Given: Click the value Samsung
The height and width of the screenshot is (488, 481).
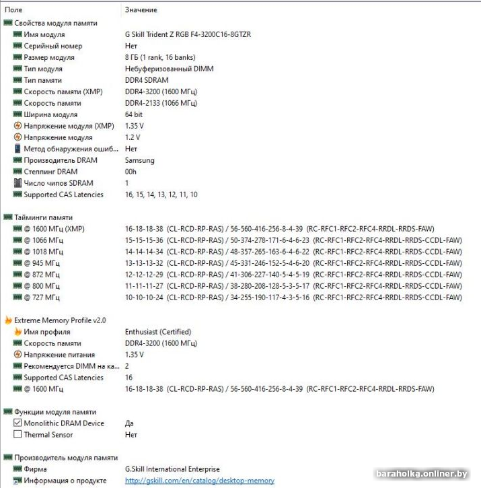Looking at the screenshot, I should 140,160.
